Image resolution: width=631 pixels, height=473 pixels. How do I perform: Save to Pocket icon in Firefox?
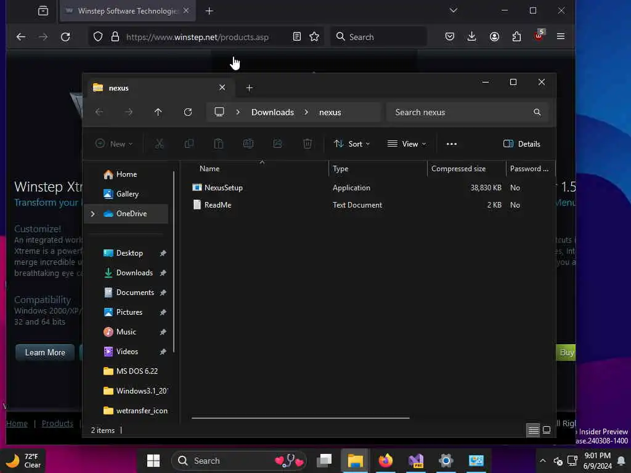[x=450, y=36]
